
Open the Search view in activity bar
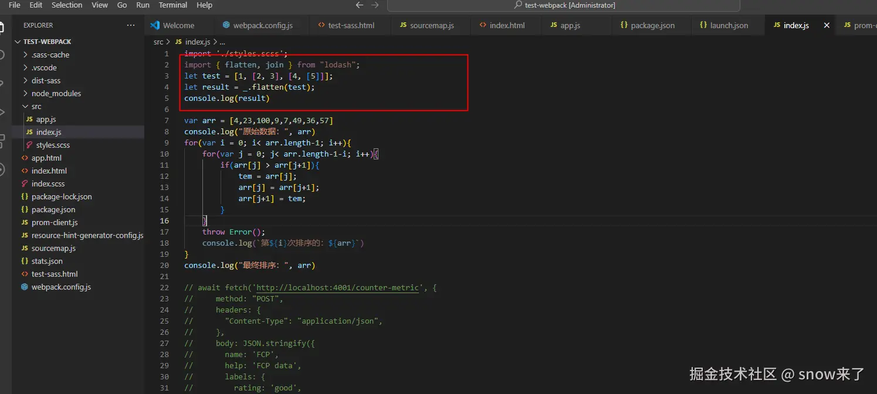2,55
